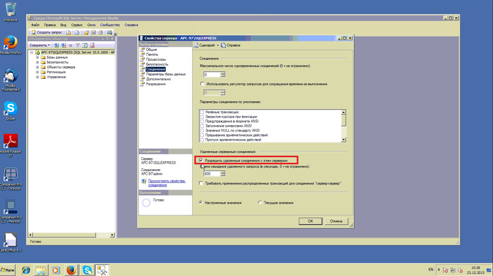Open the Файл menu
Image resolution: width=493 pixels, height=276 pixels.
(35, 25)
